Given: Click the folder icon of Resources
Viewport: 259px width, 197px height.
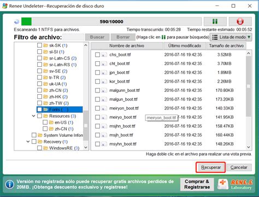Looking at the screenshot, I should (46, 116).
